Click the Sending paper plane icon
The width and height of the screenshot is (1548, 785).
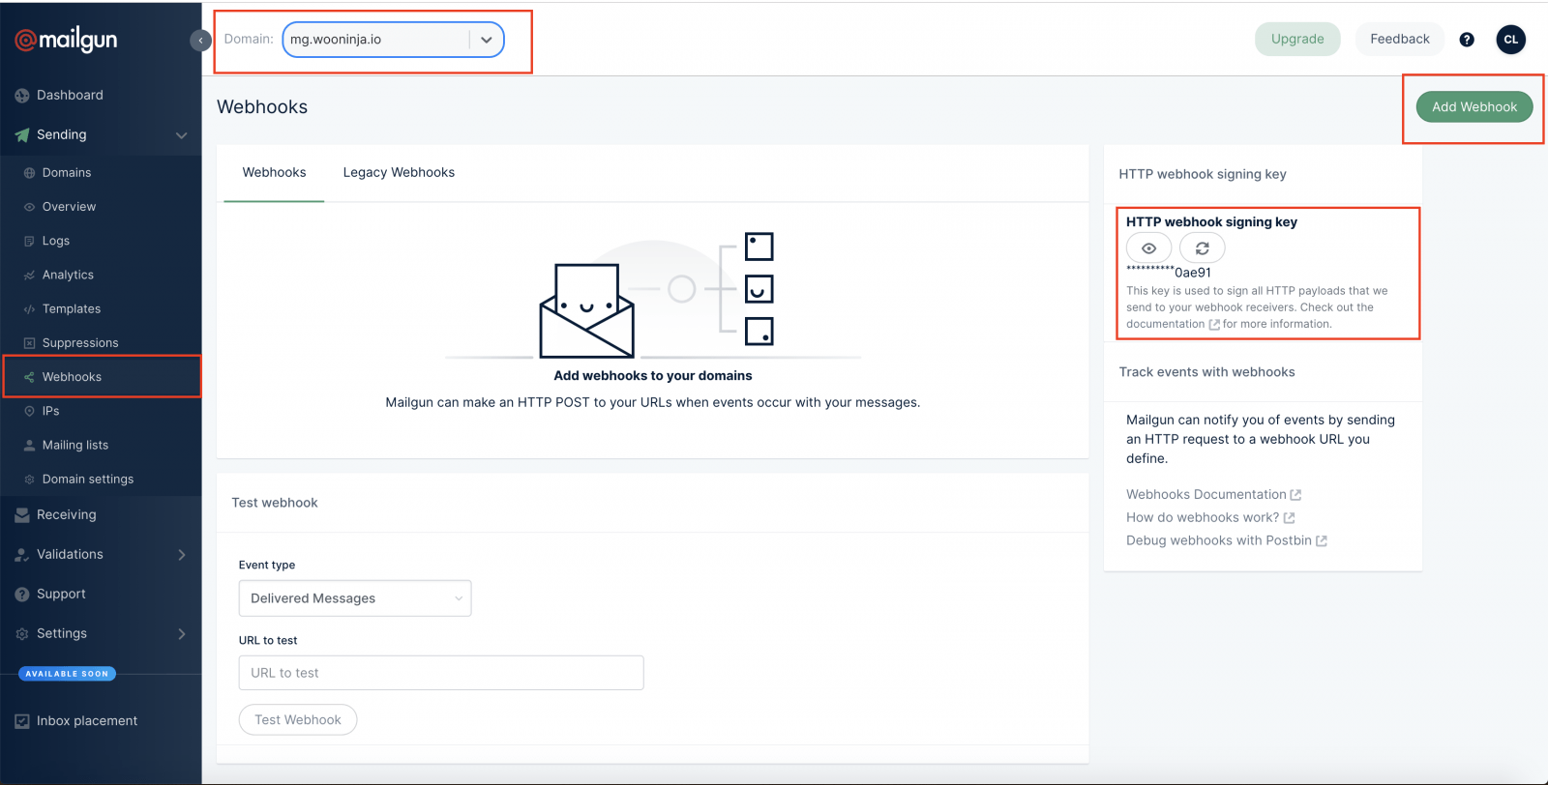click(x=22, y=135)
